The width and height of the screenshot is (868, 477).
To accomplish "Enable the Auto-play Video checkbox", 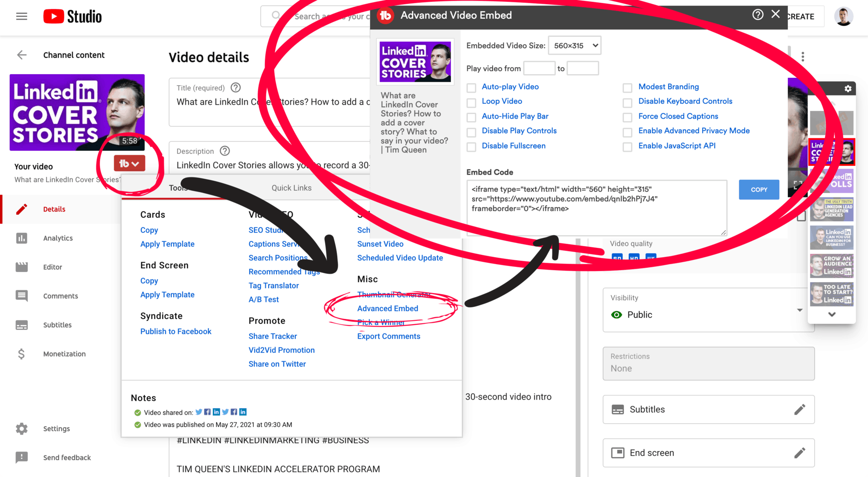I will click(471, 88).
